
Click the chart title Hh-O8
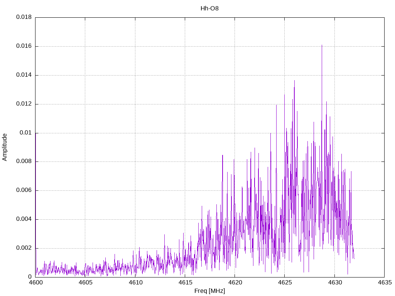pyautogui.click(x=209, y=8)
